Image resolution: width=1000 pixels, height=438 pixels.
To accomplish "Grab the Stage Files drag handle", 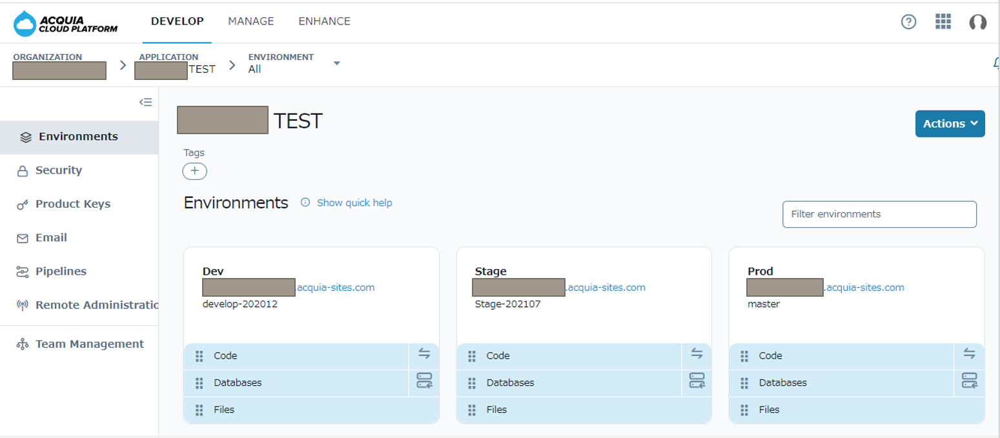I will (472, 410).
